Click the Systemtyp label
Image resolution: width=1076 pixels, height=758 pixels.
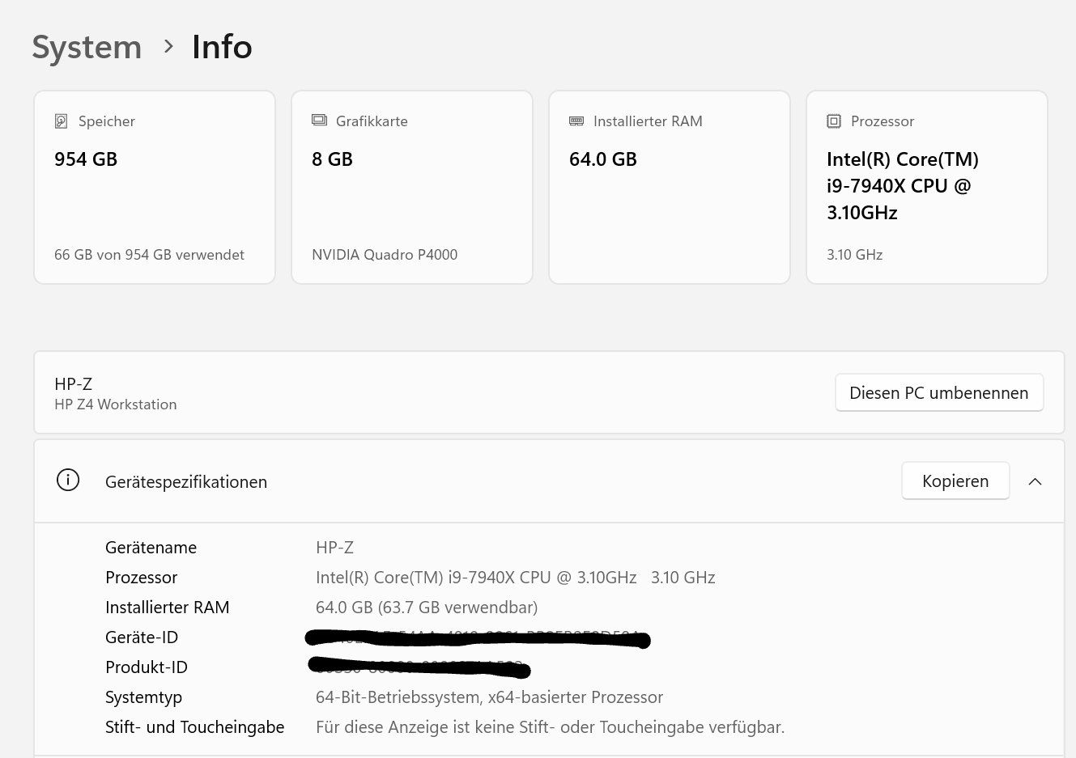(x=144, y=697)
